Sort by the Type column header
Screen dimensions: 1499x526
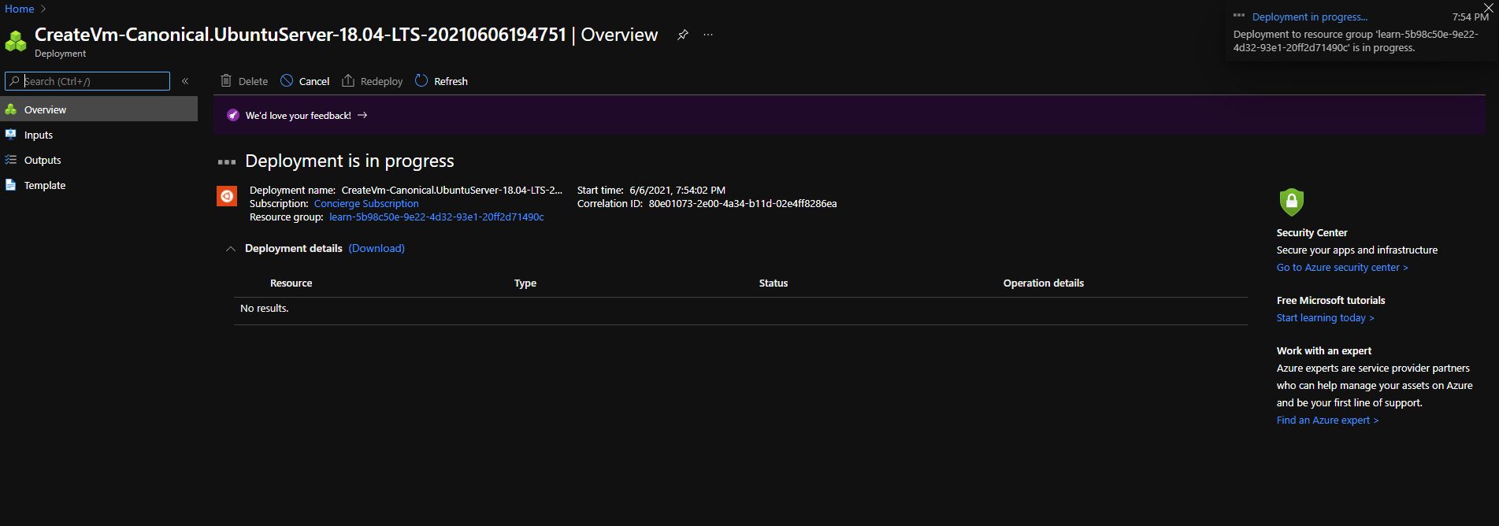pyautogui.click(x=525, y=283)
